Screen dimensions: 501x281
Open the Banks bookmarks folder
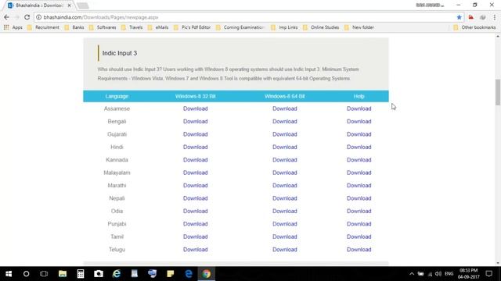74,27
